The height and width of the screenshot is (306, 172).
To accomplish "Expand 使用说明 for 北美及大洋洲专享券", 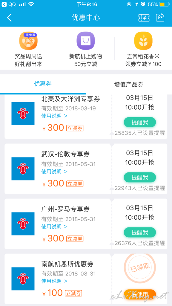I will click(x=54, y=116).
